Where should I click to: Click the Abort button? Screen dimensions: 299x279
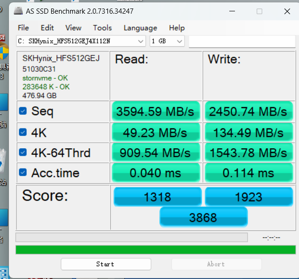[x=217, y=264]
